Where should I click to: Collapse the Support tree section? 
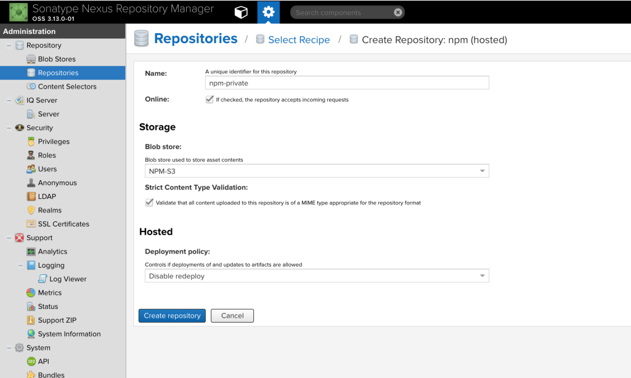tap(9, 238)
